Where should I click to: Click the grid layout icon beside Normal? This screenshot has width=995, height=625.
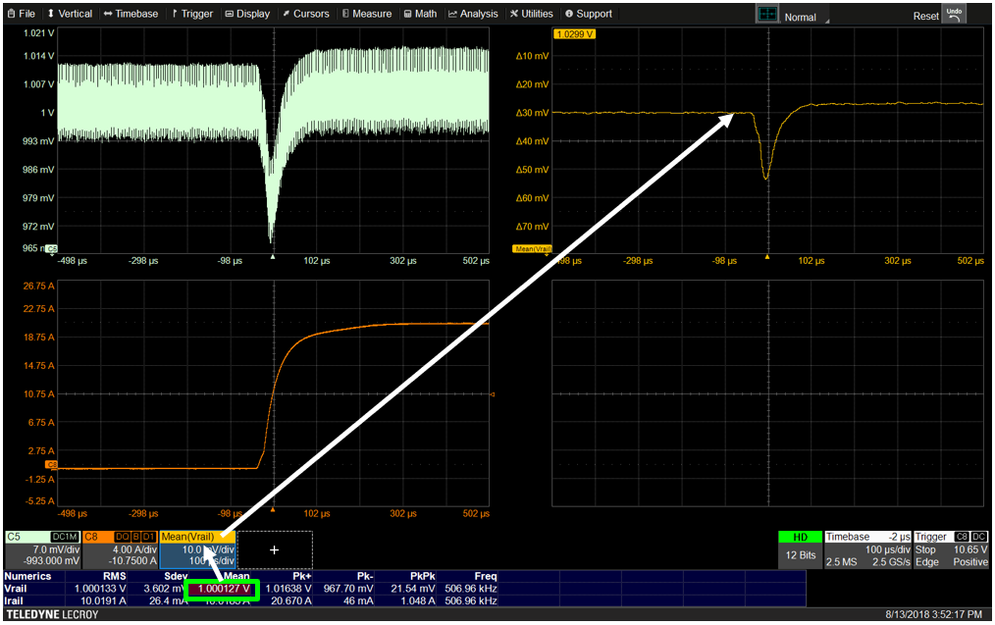(766, 16)
